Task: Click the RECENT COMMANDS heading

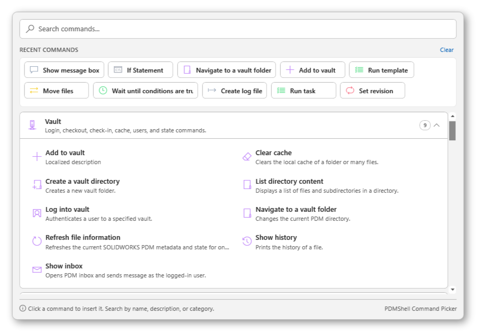Action: [x=49, y=50]
